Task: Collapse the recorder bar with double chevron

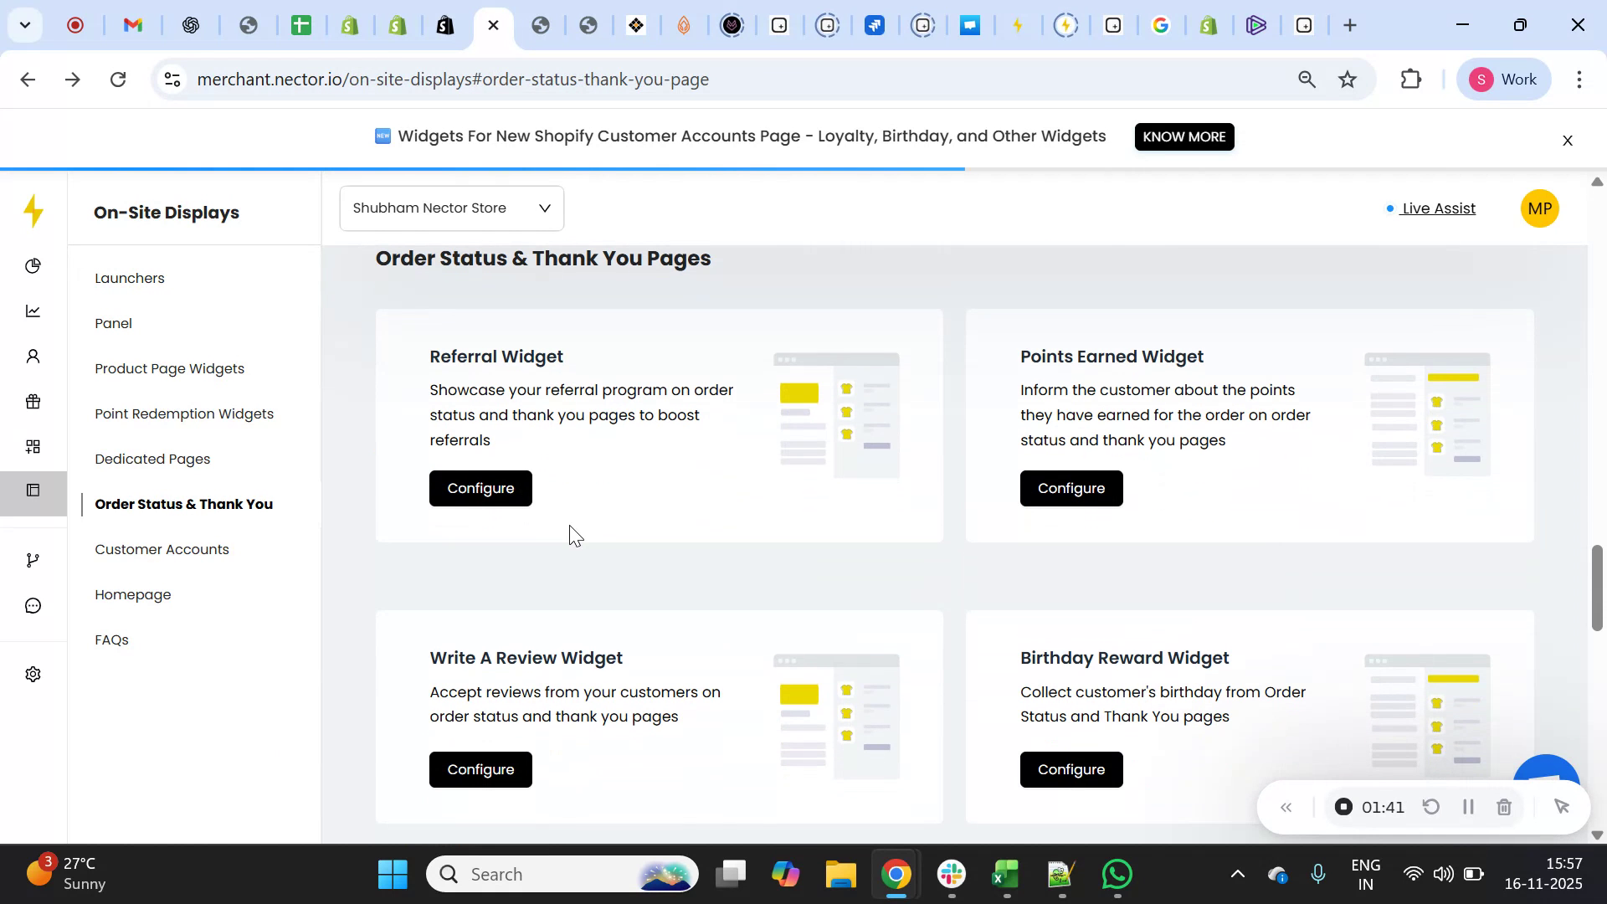Action: click(x=1286, y=808)
